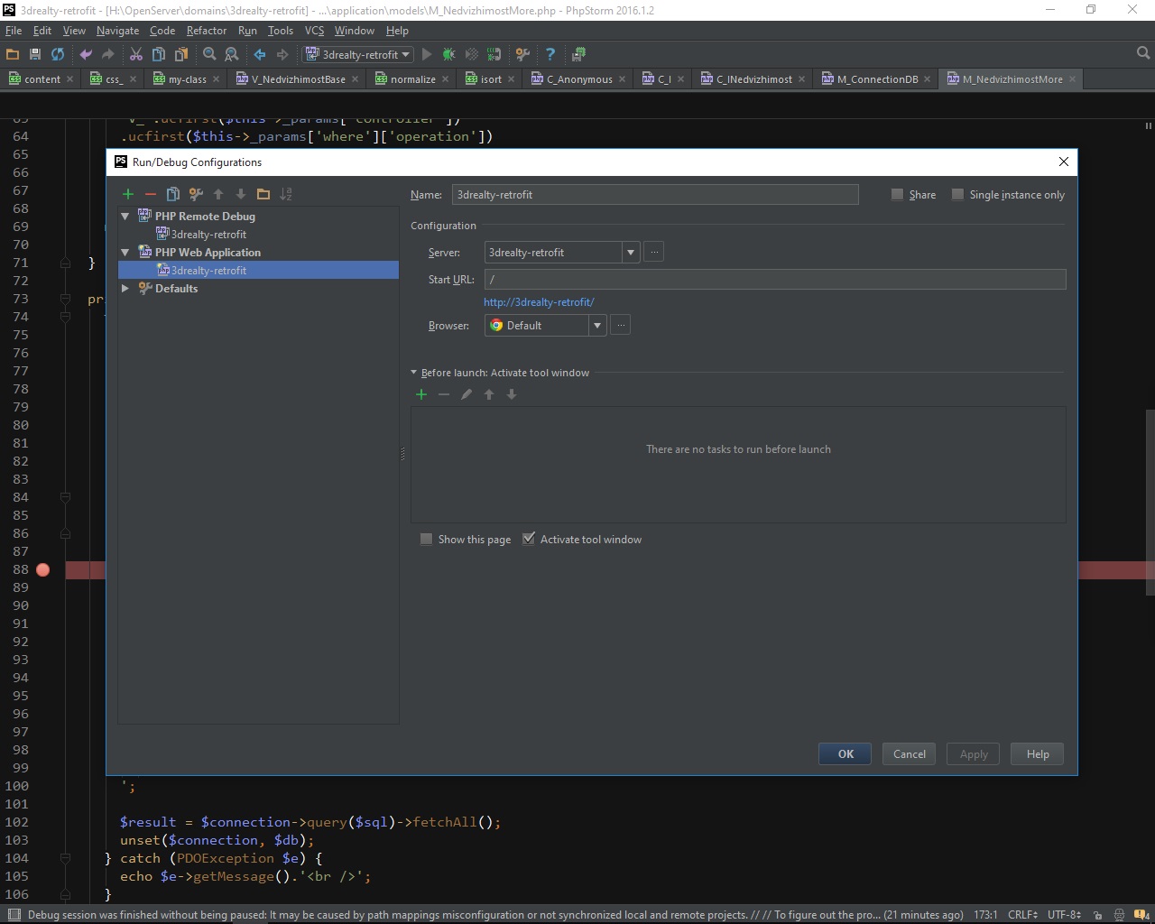This screenshot has height=924, width=1155.
Task: Add a before-launch task with plus icon
Action: pos(421,394)
